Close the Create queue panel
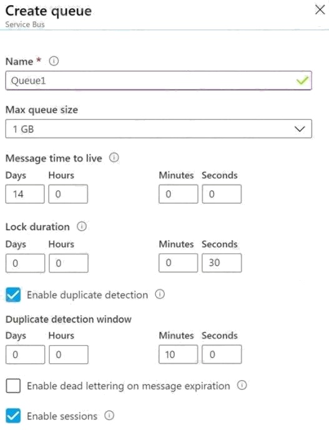 click(320, 10)
